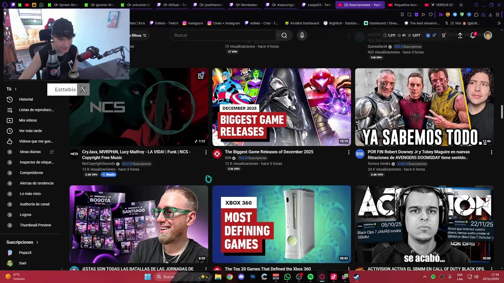The width and height of the screenshot is (504, 283).
Task: Click the title The Biggest Game Releases of December 2025
Action: click(x=269, y=152)
